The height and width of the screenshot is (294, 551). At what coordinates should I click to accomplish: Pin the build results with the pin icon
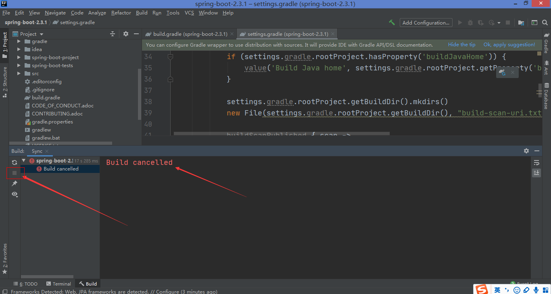coord(15,183)
